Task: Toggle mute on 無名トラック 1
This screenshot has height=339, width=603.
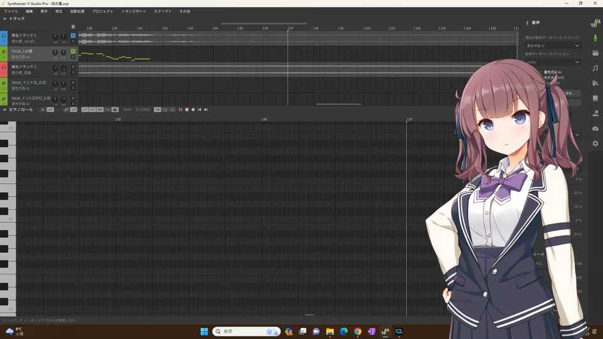Action: (73, 35)
